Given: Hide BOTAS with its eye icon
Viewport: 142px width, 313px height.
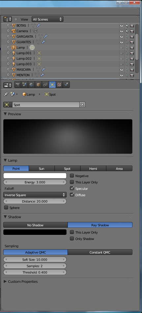Looking at the screenshot, I should [122, 26].
